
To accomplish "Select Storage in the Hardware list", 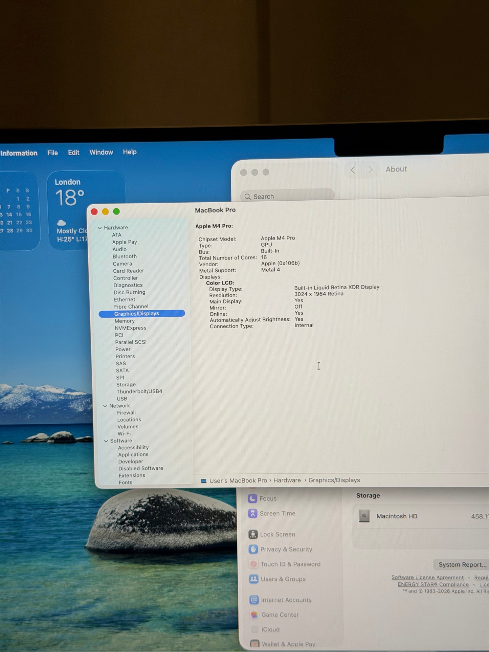I will (x=126, y=385).
